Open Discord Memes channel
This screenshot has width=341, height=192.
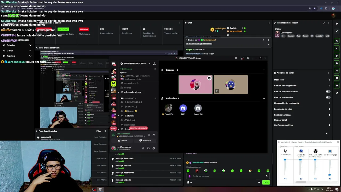tap(131, 111)
